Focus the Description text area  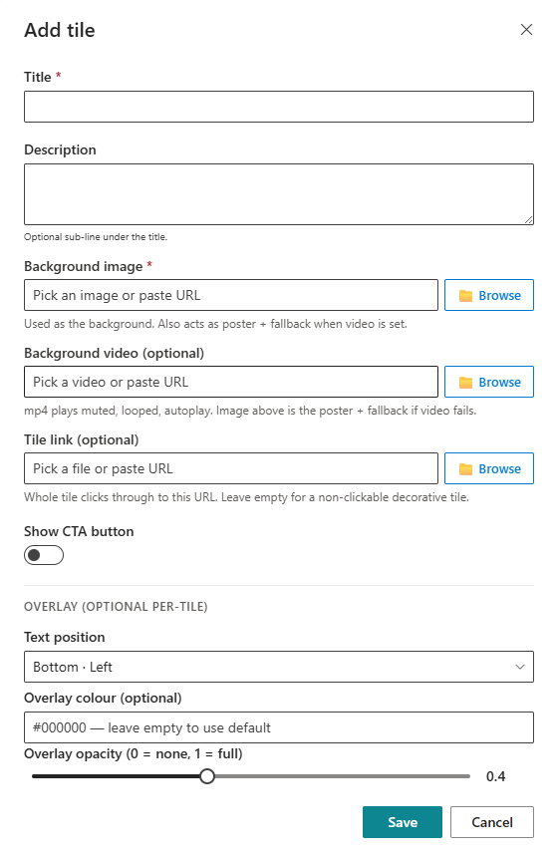(x=279, y=194)
